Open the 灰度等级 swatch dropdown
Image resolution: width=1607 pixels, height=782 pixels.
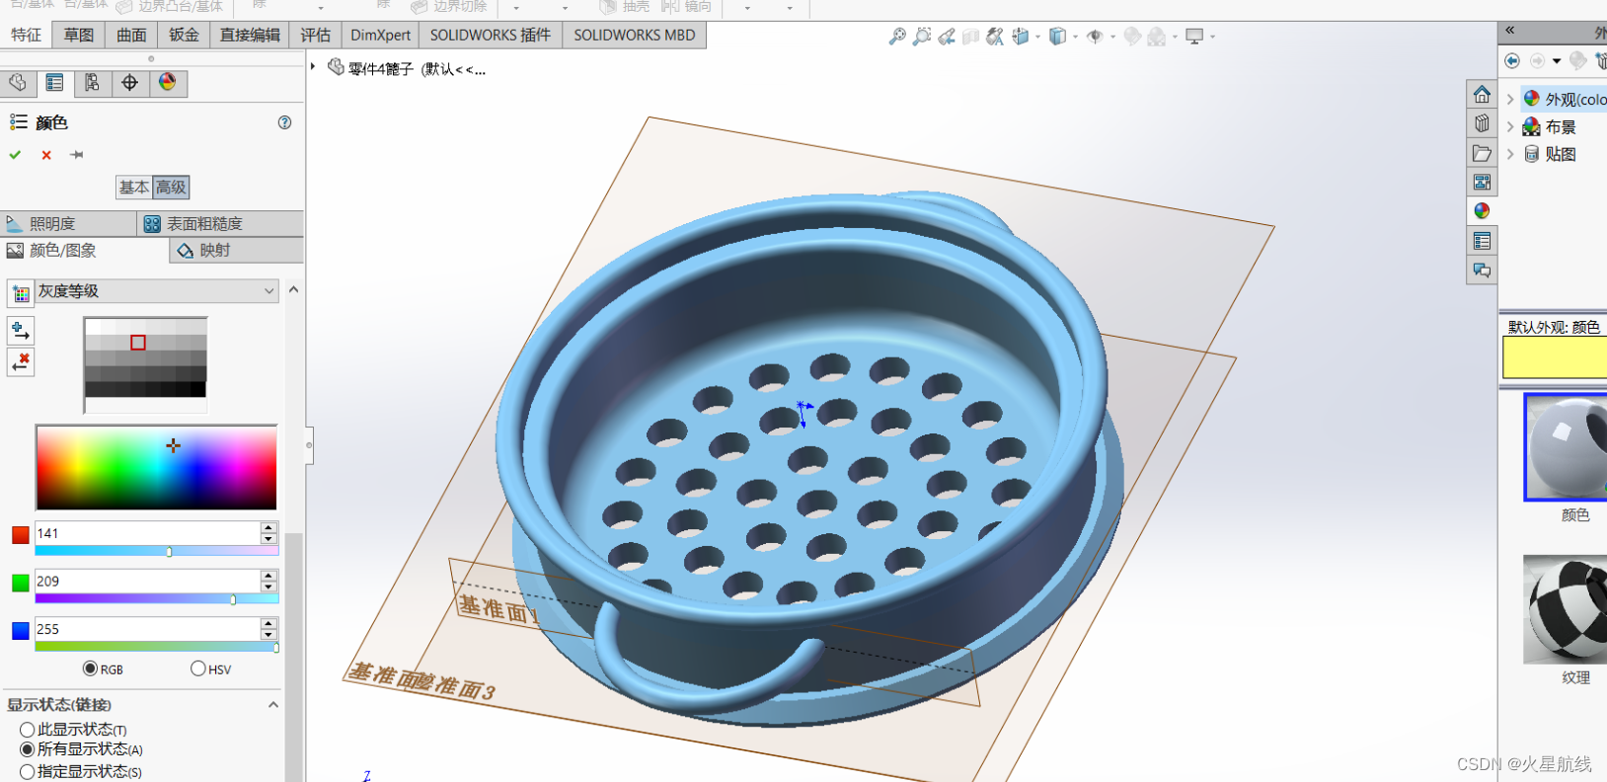pos(157,291)
